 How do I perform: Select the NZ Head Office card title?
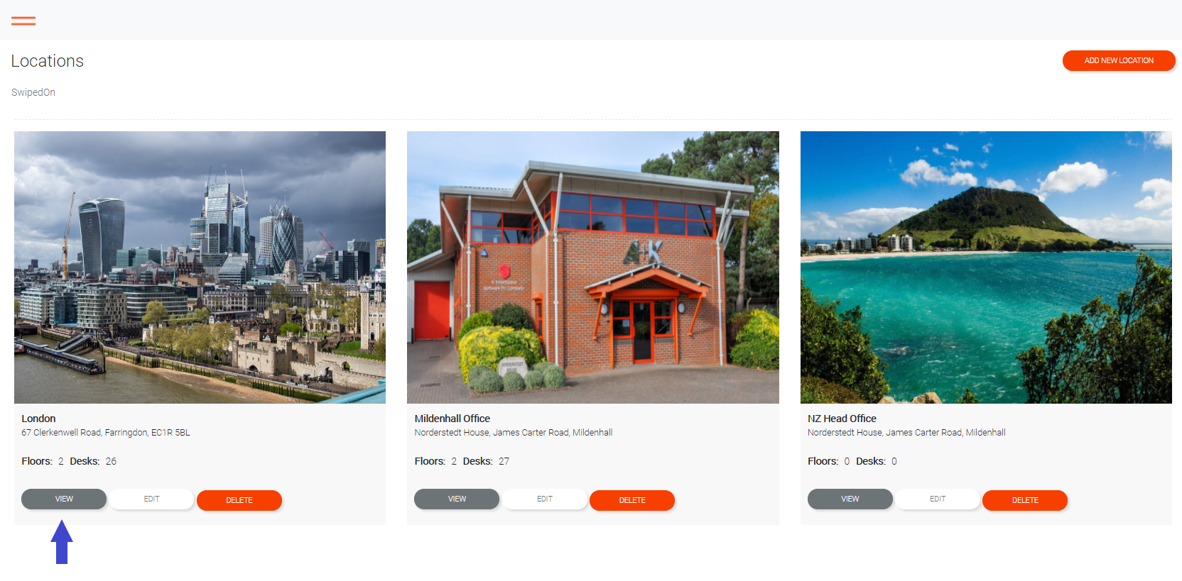click(842, 419)
